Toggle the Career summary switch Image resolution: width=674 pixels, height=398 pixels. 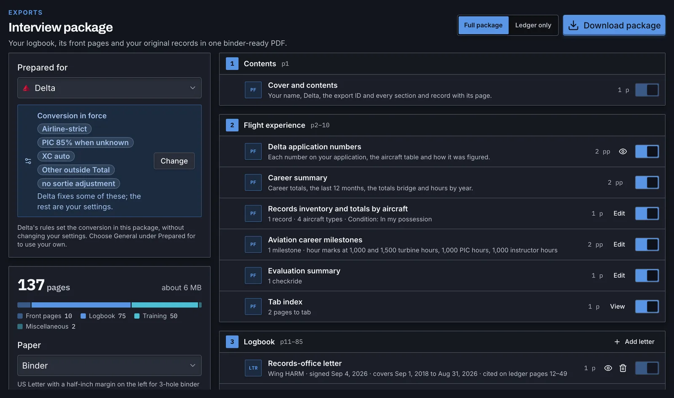(x=647, y=183)
